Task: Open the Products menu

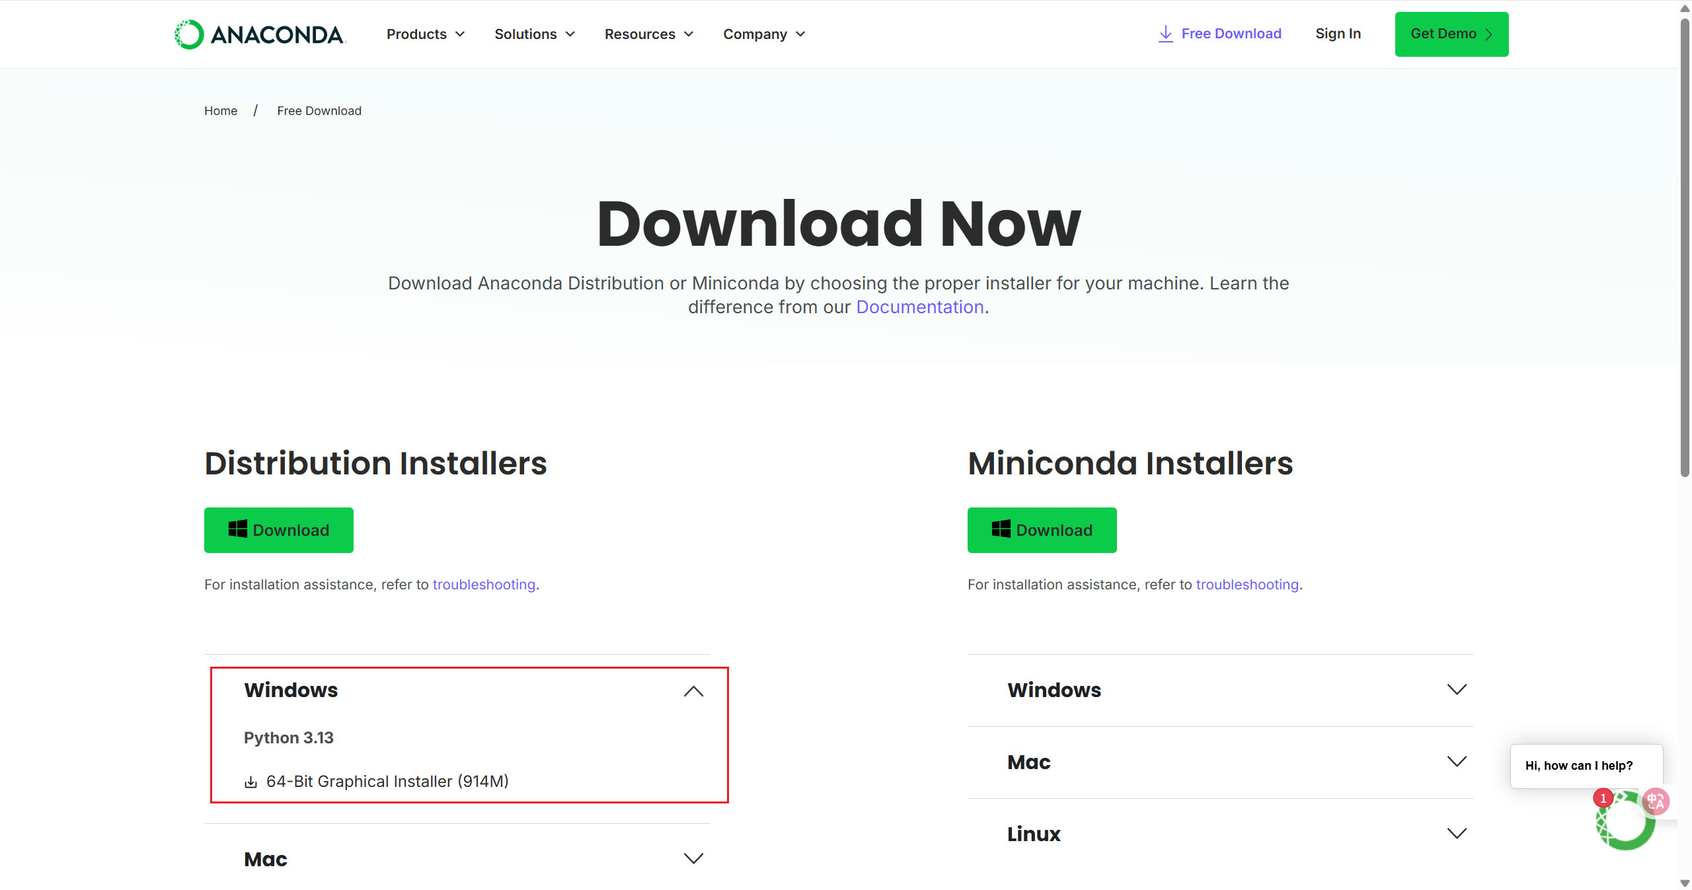Action: 426,34
